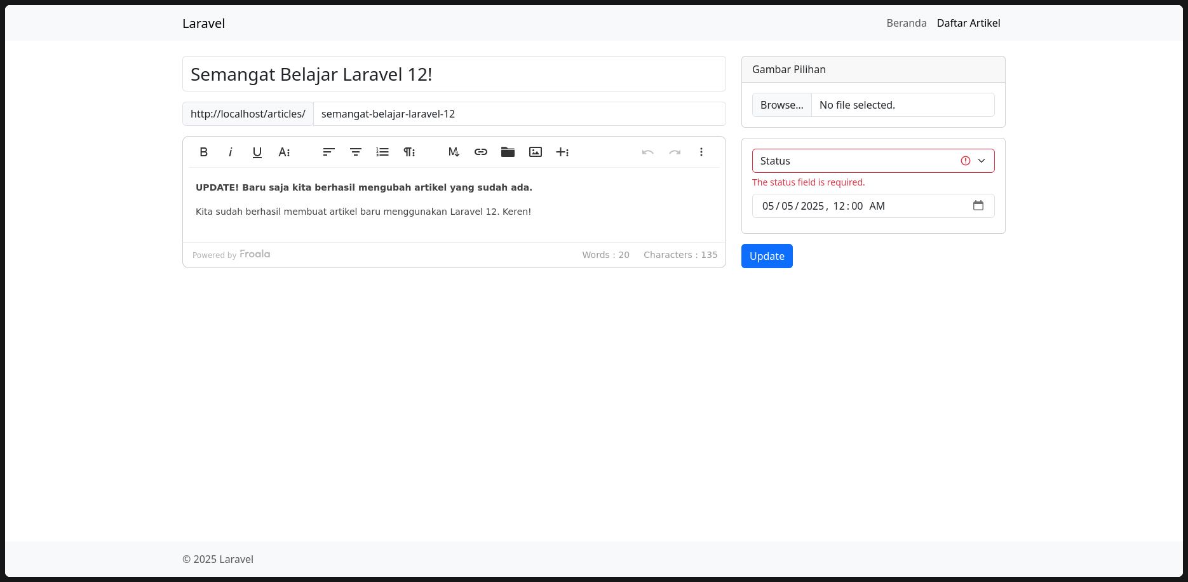Viewport: 1188px width, 582px height.
Task: Open the More Text options icon
Action: 284,152
